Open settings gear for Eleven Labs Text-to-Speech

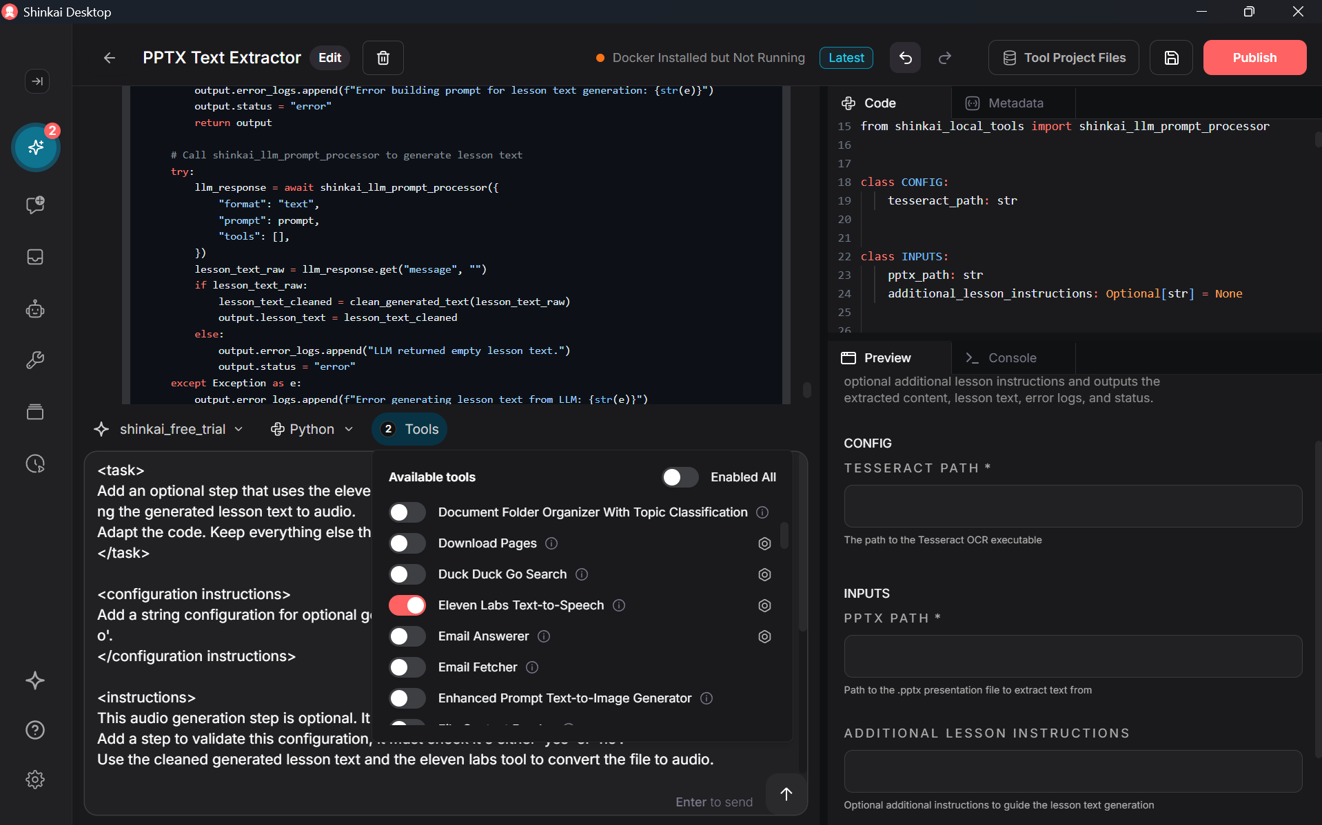(764, 605)
